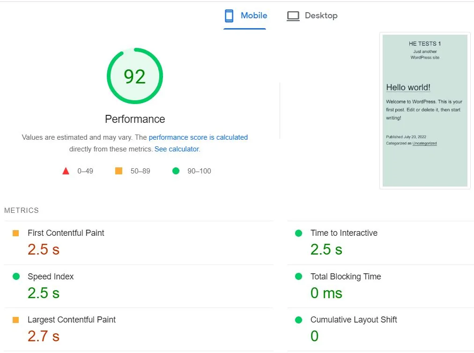Switch to the Desktop tab
Screen dimensions: 474x353
[x=312, y=16]
